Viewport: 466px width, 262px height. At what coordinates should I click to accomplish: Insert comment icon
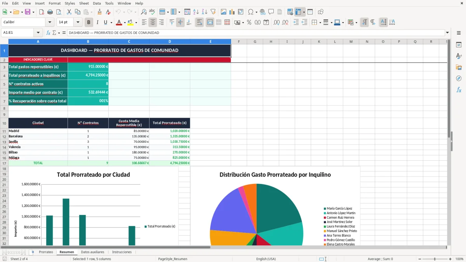click(x=271, y=12)
